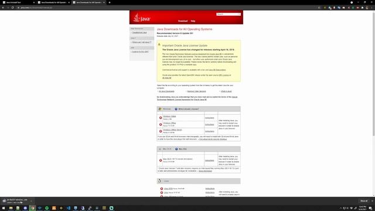This screenshot has width=375, height=211.
Task: Click the jdk.java.net link
Action: coord(166,78)
